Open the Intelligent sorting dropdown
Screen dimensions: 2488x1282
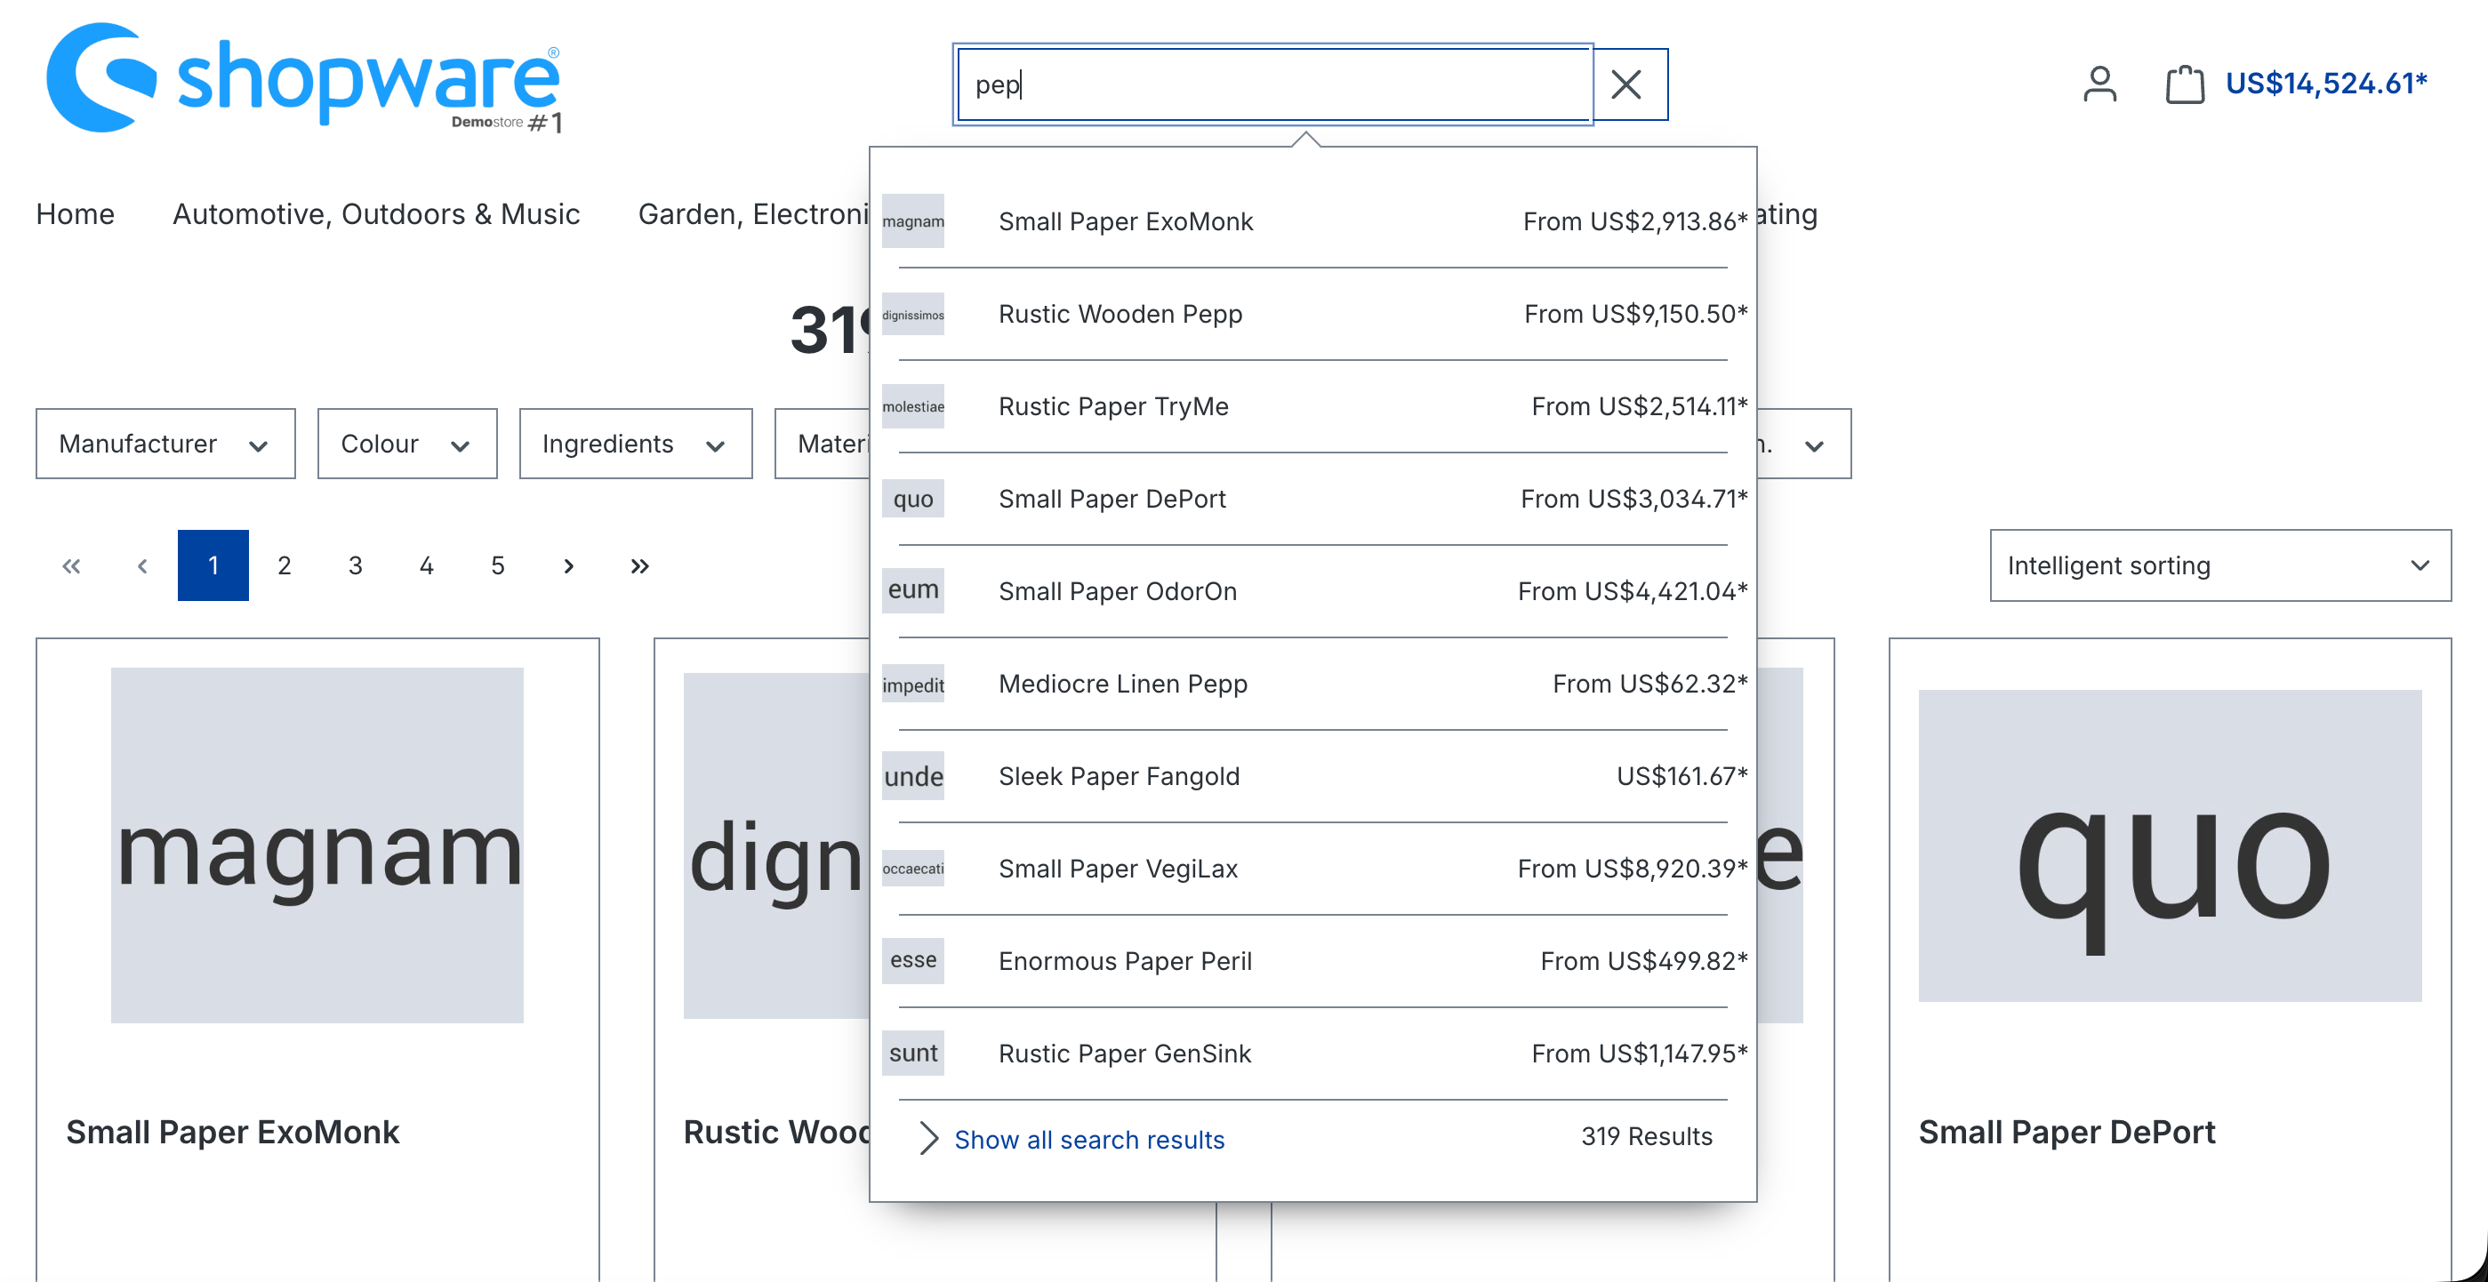[x=2219, y=565]
